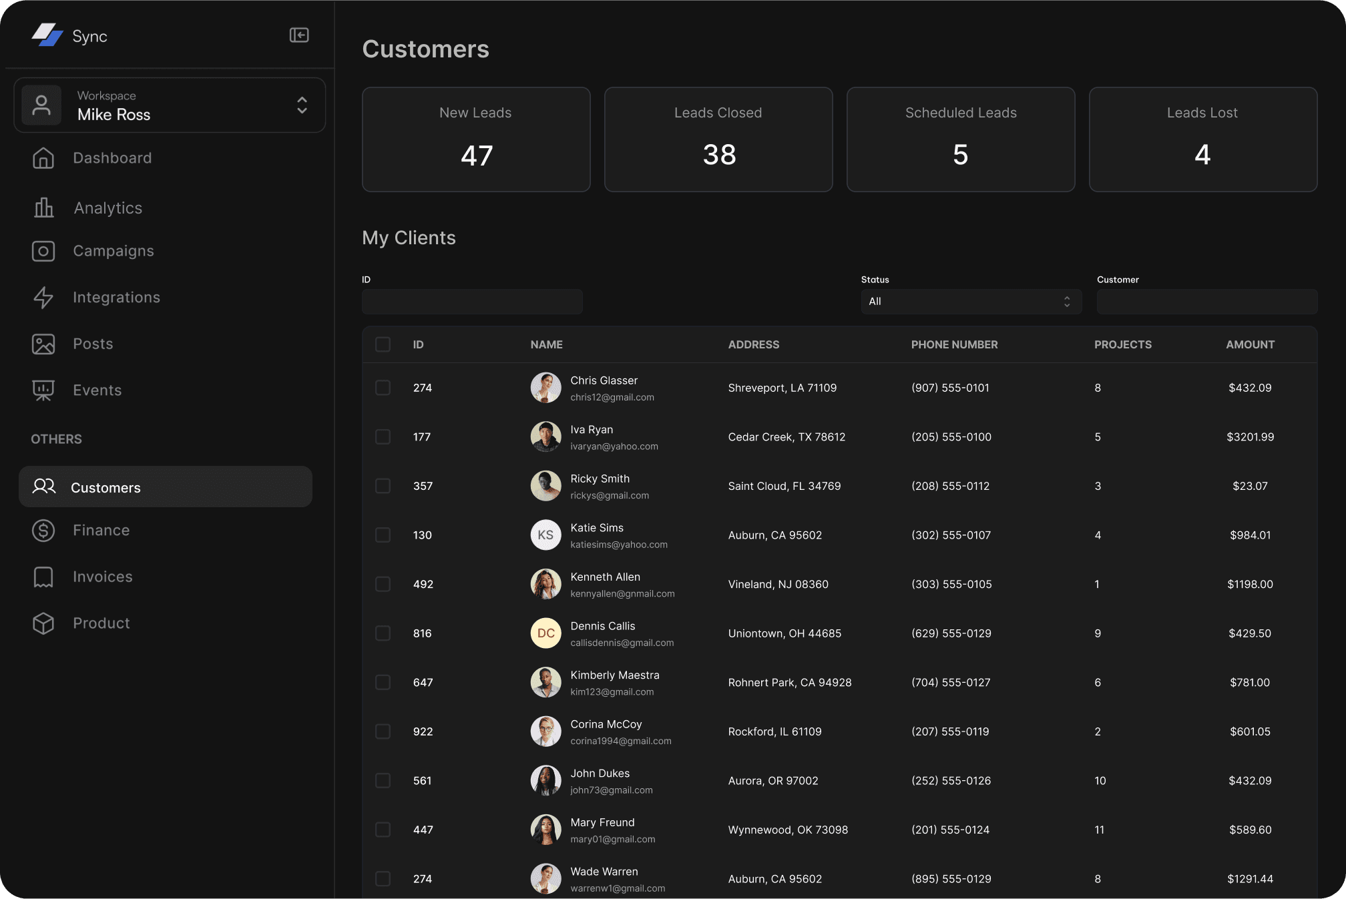Click the Analytics bar chart icon
Screen dimensions: 1346x899
(x=43, y=208)
